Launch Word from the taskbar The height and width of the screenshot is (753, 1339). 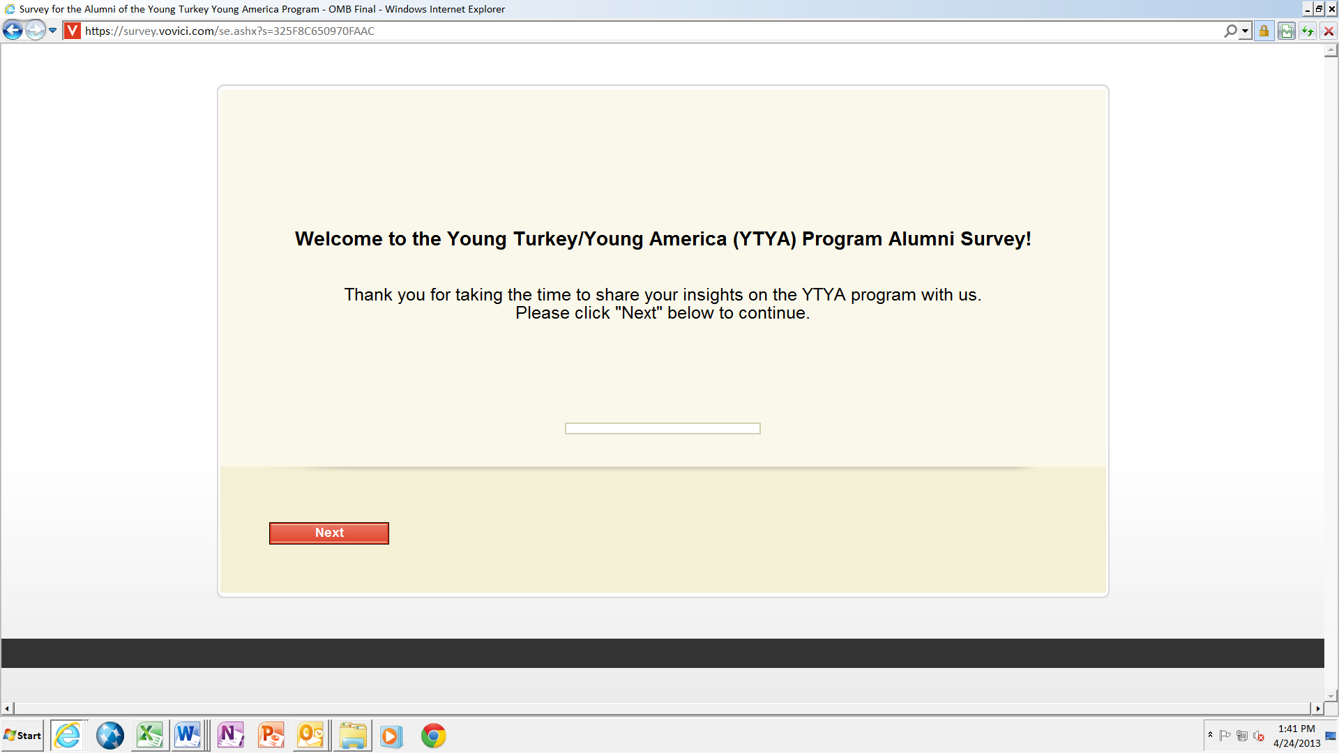tap(188, 736)
